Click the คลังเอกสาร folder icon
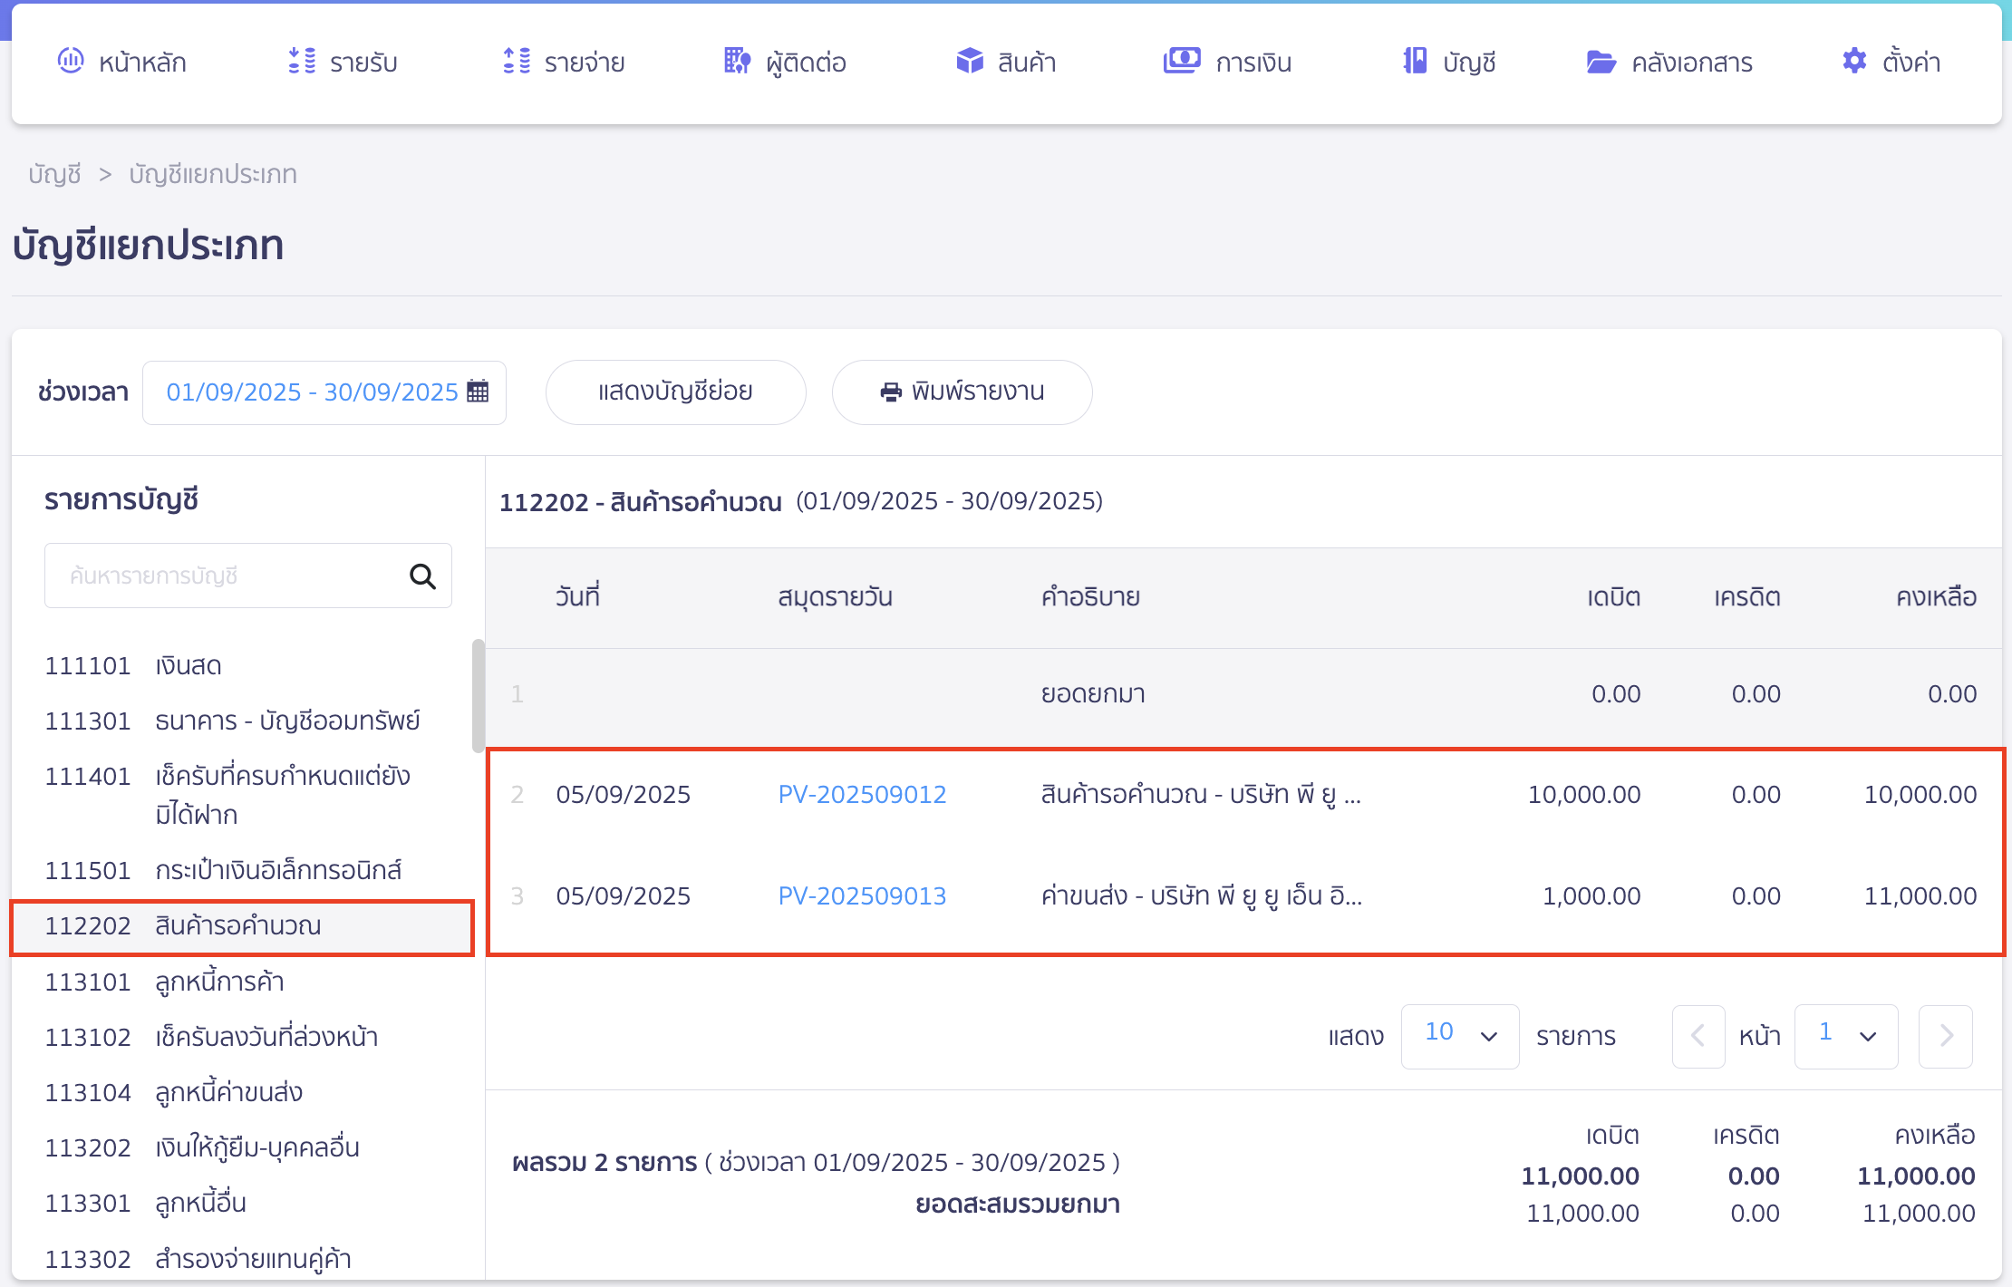This screenshot has height=1287, width=2012. point(1601,62)
